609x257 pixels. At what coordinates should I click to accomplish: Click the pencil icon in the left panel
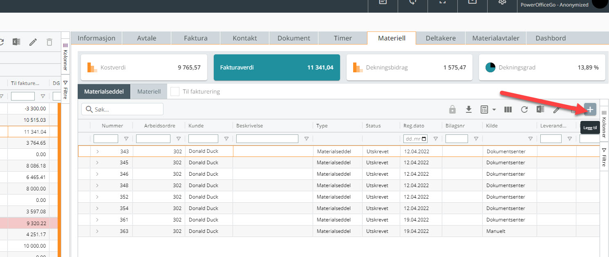click(x=33, y=42)
